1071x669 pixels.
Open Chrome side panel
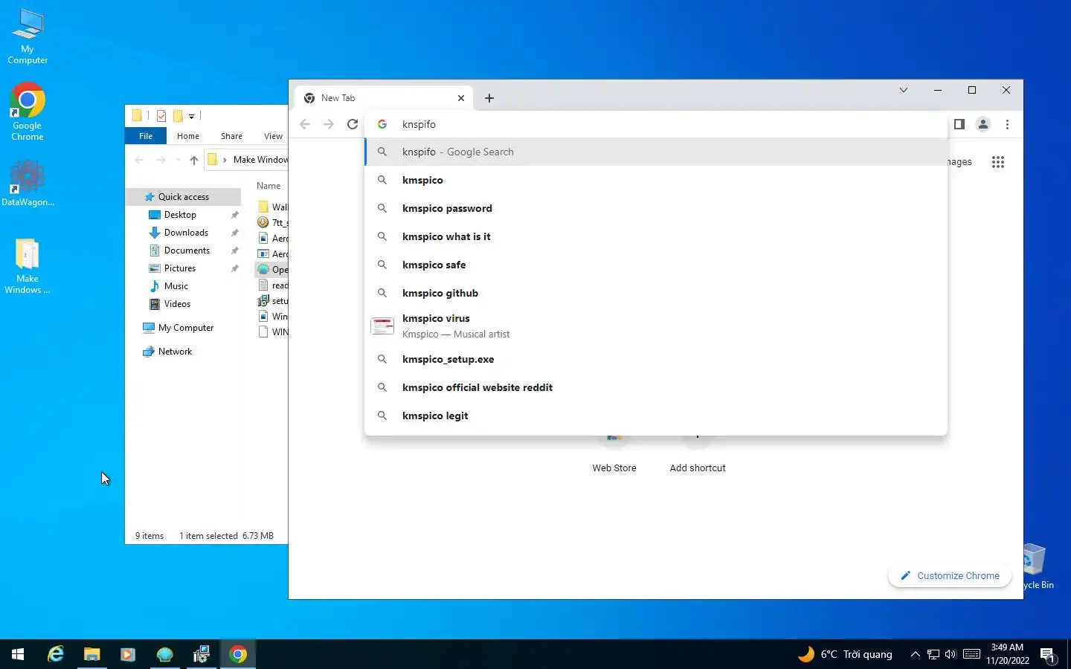pyautogui.click(x=959, y=124)
